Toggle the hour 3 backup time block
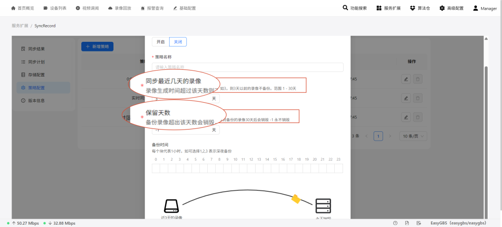Screen dimensions: 502x227 click(179, 169)
